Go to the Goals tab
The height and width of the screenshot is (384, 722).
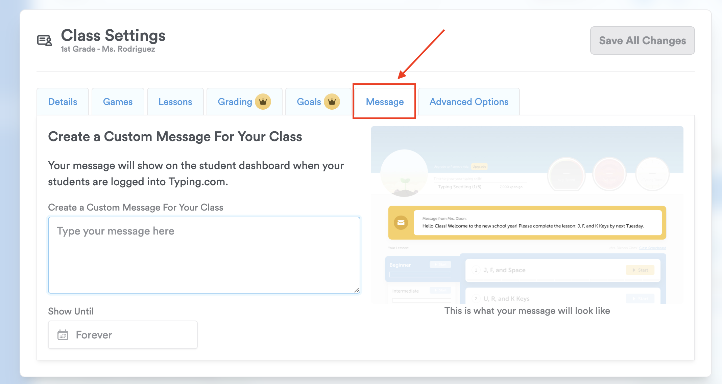(309, 102)
